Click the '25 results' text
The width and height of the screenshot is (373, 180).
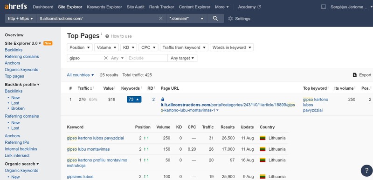click(109, 75)
